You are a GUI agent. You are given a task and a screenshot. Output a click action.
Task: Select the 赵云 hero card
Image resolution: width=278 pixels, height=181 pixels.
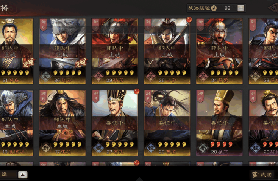(62, 51)
